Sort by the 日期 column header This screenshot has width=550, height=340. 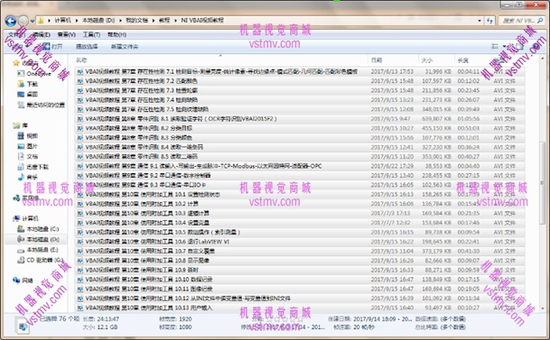tap(377, 60)
